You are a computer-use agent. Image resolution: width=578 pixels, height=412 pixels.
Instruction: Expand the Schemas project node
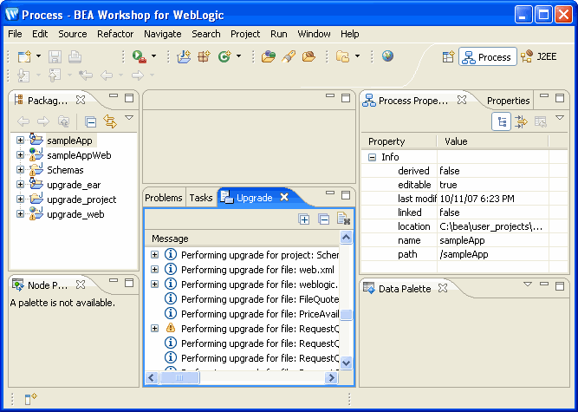[20, 170]
